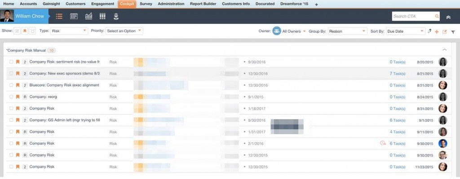Click created date 8/31/2015
460x179 pixels.
(425, 109)
